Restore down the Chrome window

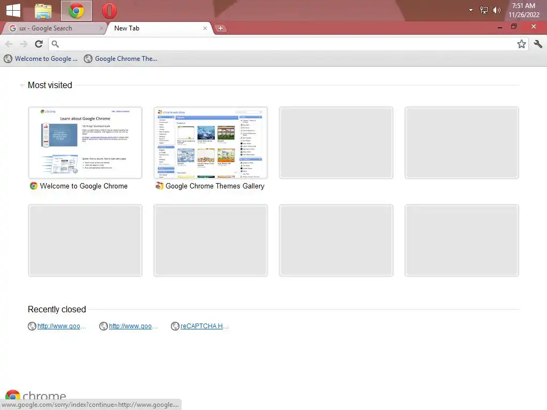click(x=513, y=27)
